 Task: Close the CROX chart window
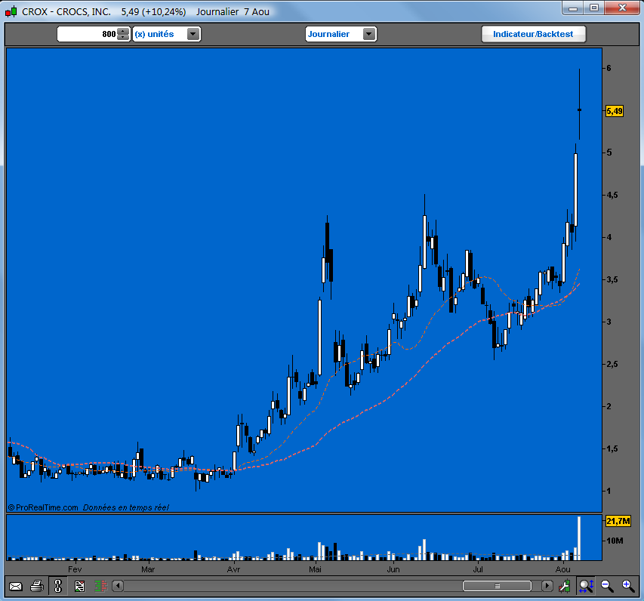(x=622, y=8)
